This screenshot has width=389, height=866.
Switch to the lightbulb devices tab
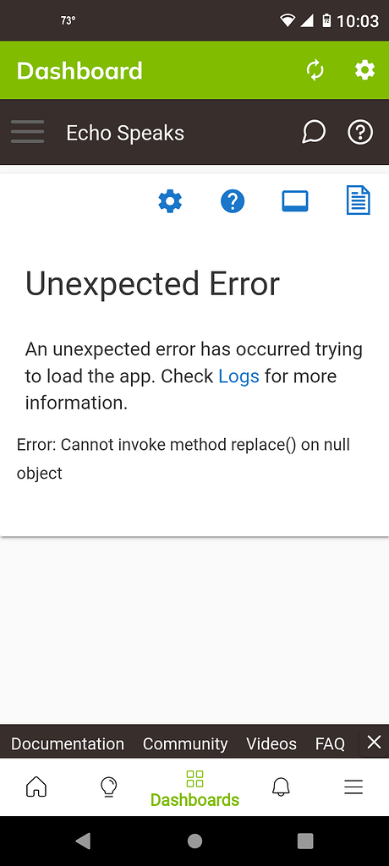(108, 787)
